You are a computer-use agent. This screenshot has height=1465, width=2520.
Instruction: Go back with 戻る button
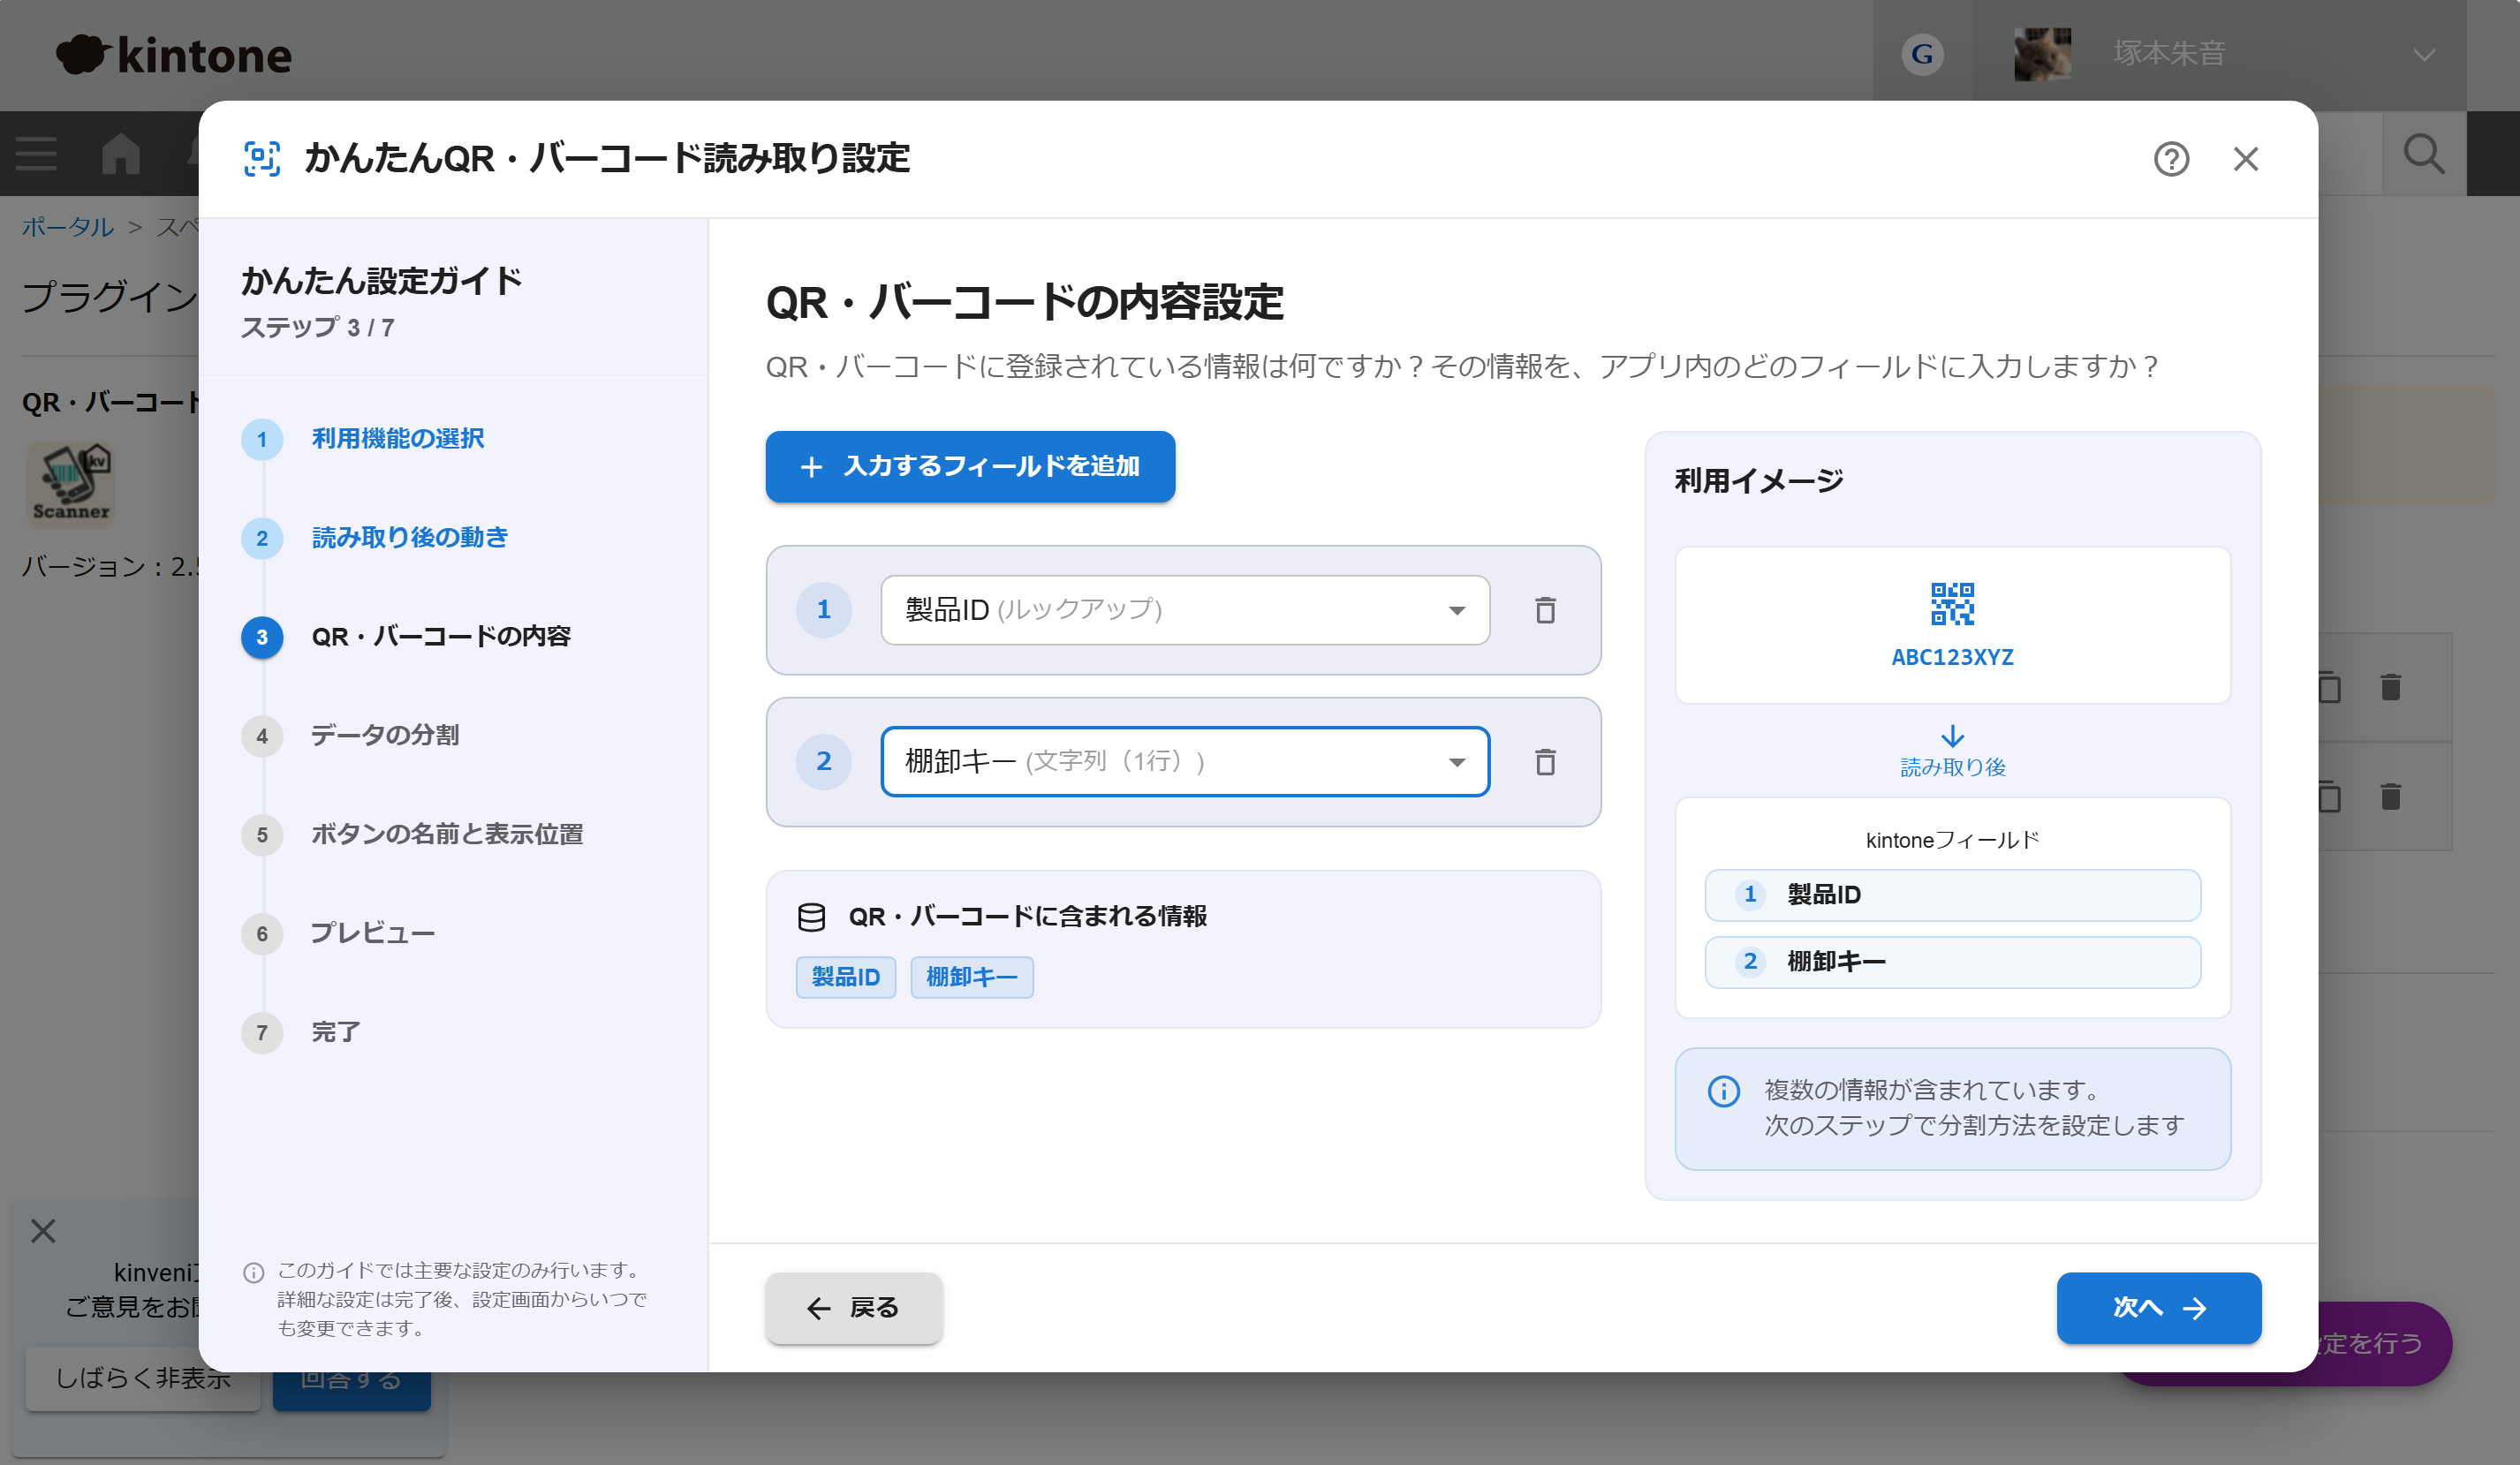[853, 1308]
